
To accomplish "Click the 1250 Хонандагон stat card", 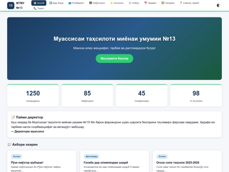I will (33, 96).
